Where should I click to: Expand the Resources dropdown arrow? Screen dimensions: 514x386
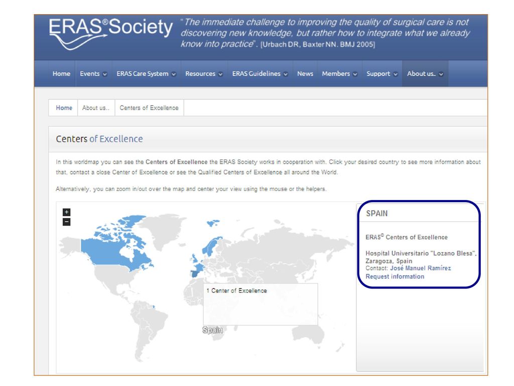pyautogui.click(x=221, y=74)
